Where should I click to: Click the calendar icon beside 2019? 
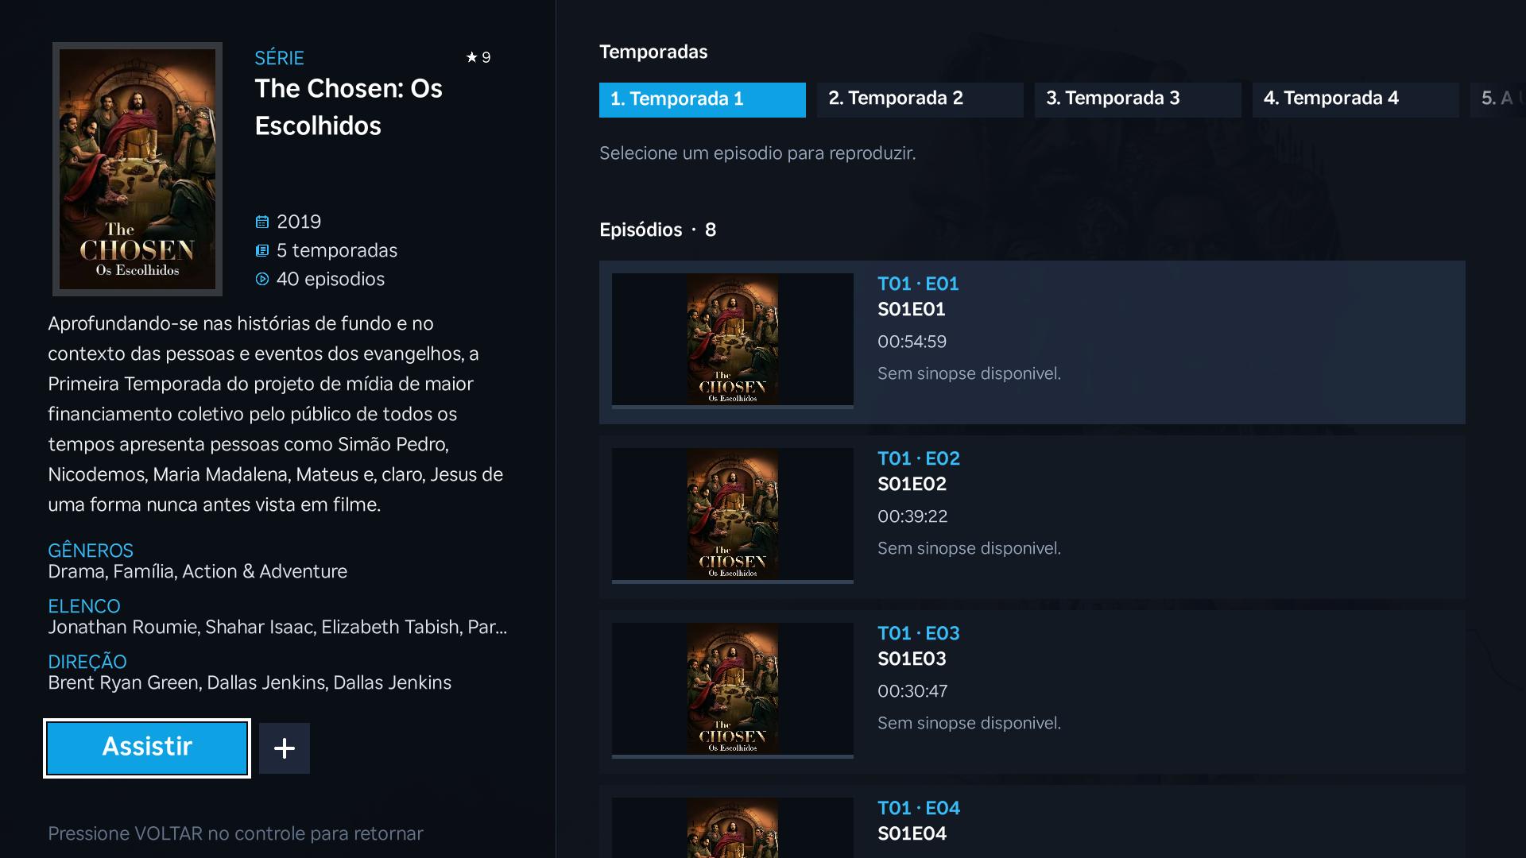[x=262, y=222]
